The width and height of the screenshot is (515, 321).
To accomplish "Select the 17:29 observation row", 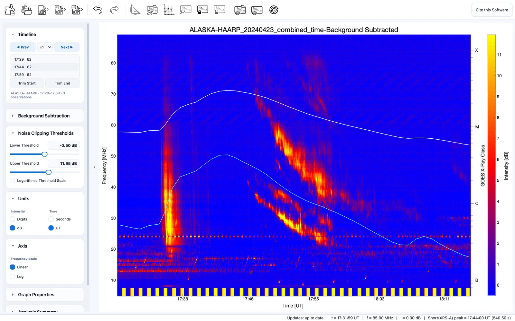I will click(x=45, y=59).
